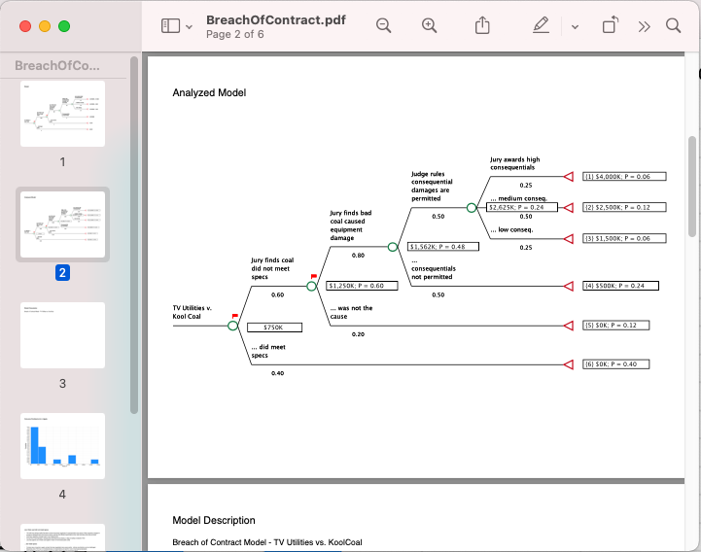
Task: Click the {6} $0K; P = 0.40 box
Action: (x=616, y=364)
